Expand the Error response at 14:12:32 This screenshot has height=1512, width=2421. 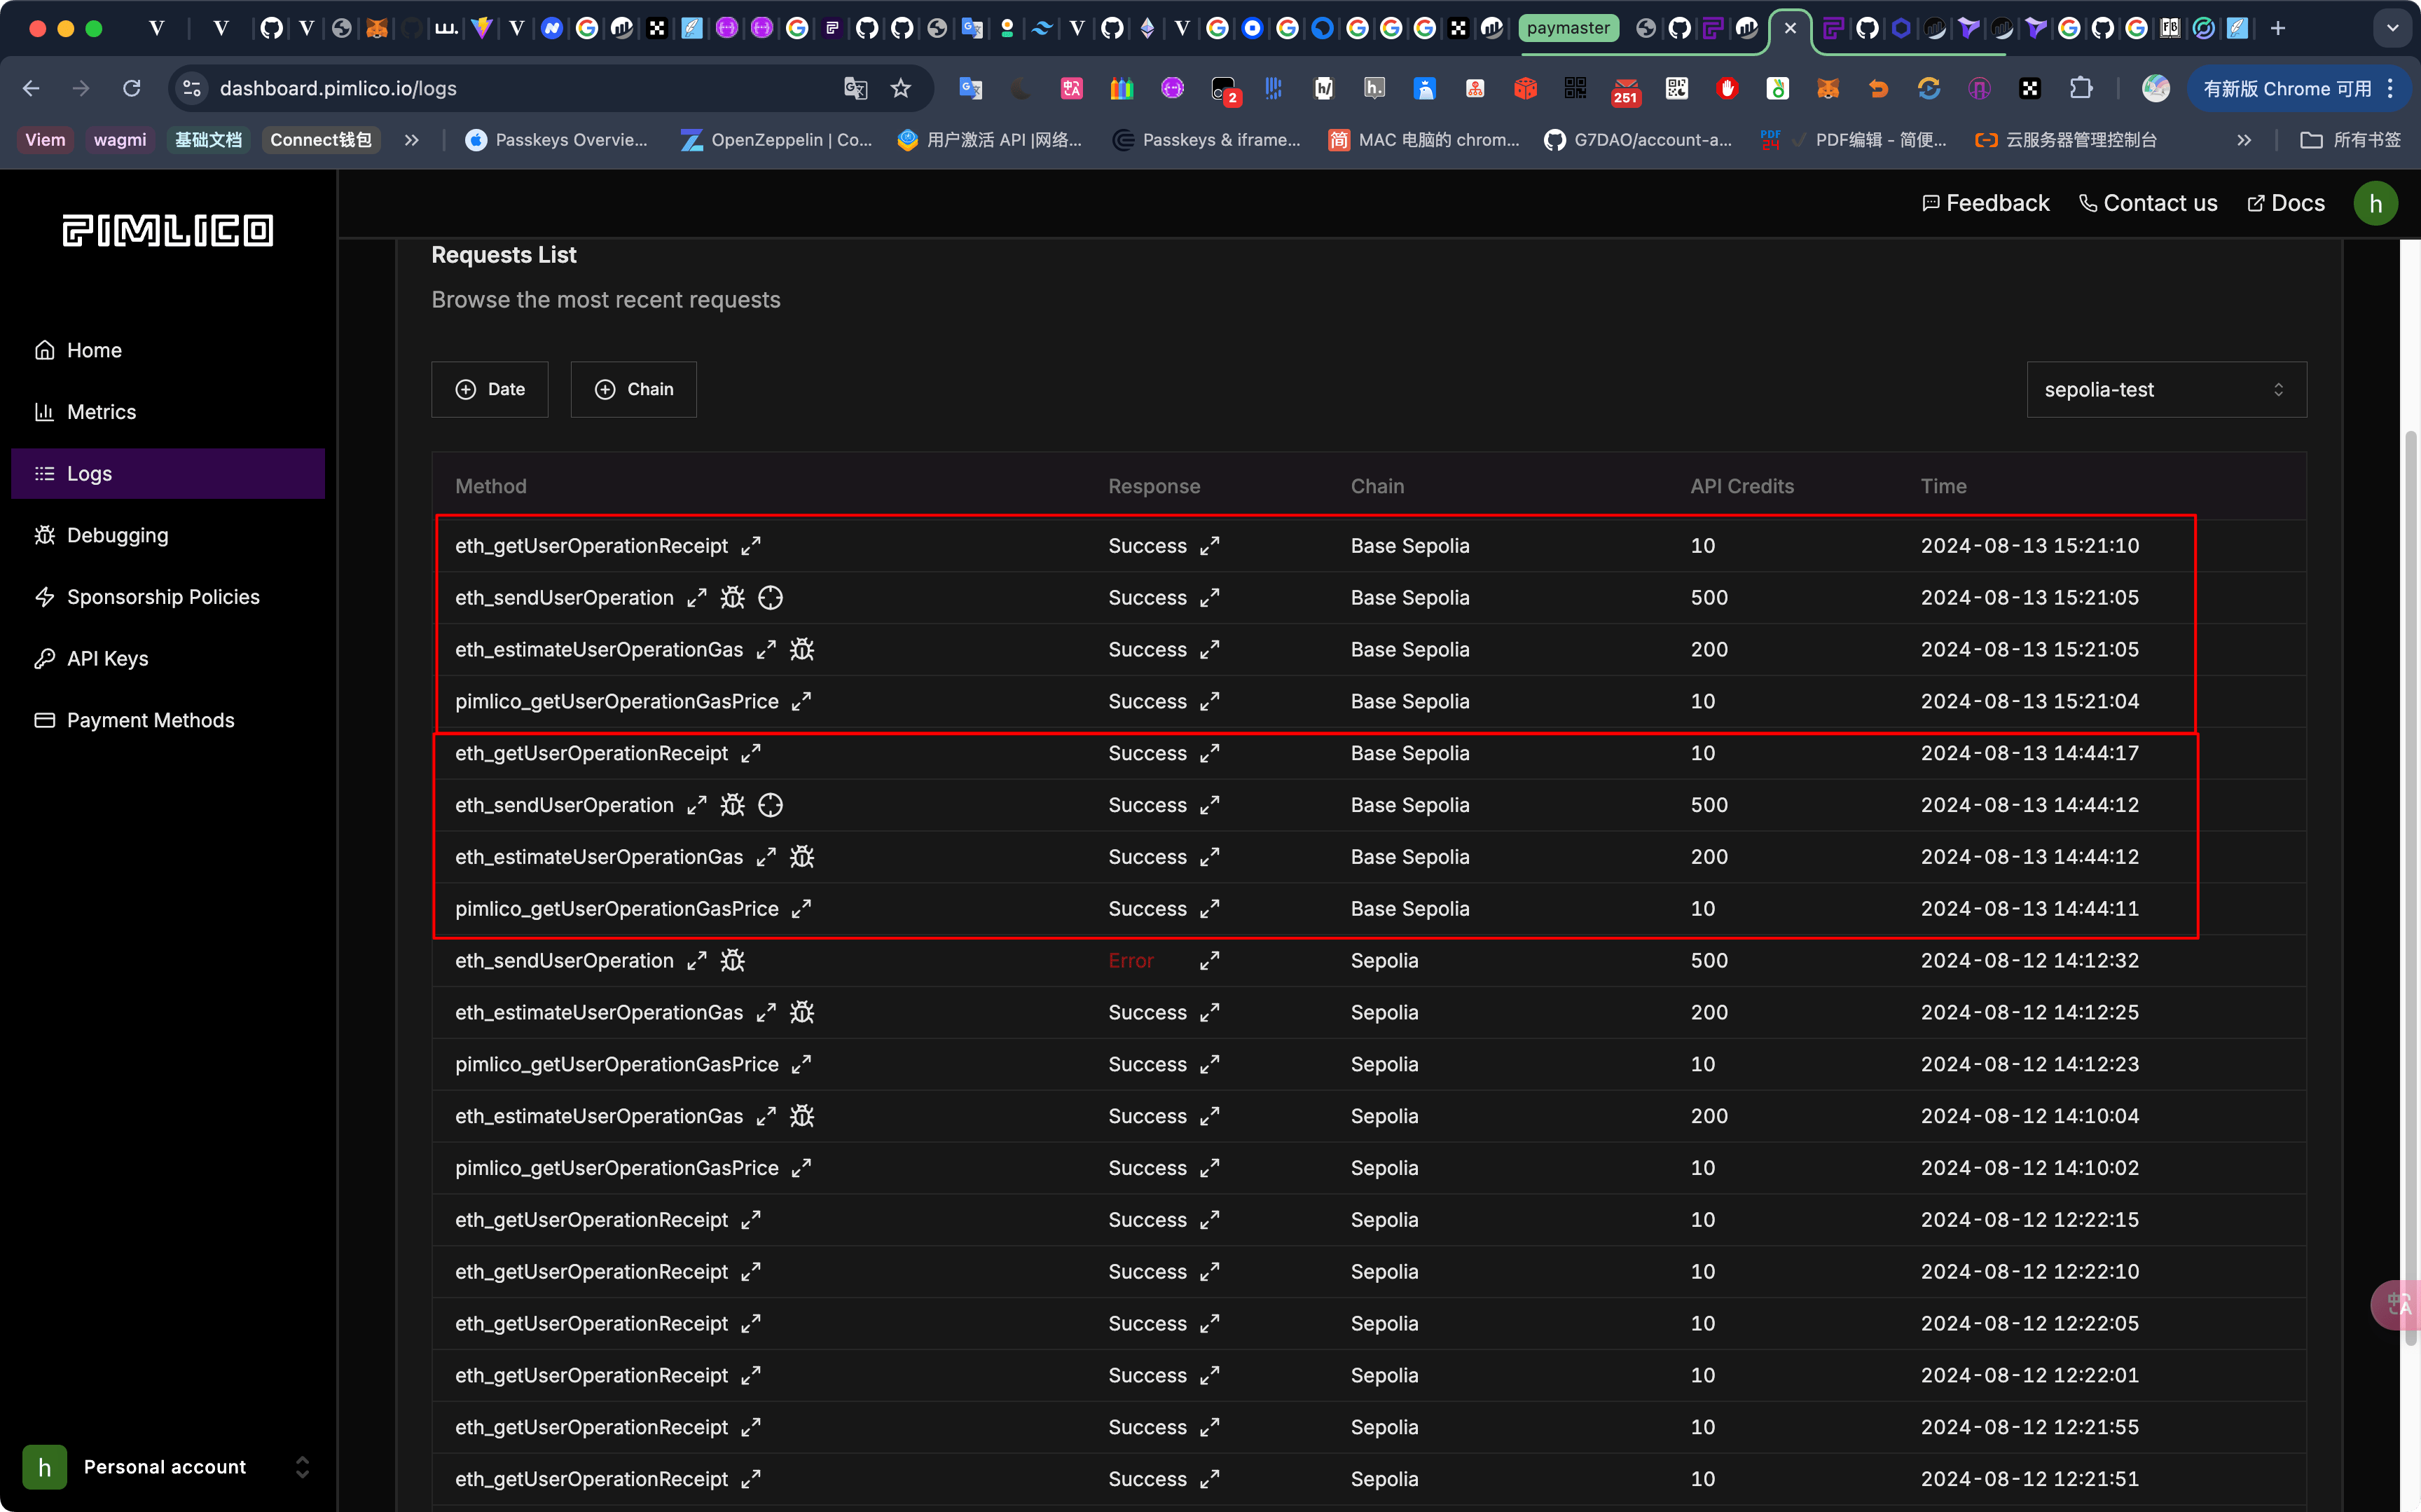[1210, 961]
